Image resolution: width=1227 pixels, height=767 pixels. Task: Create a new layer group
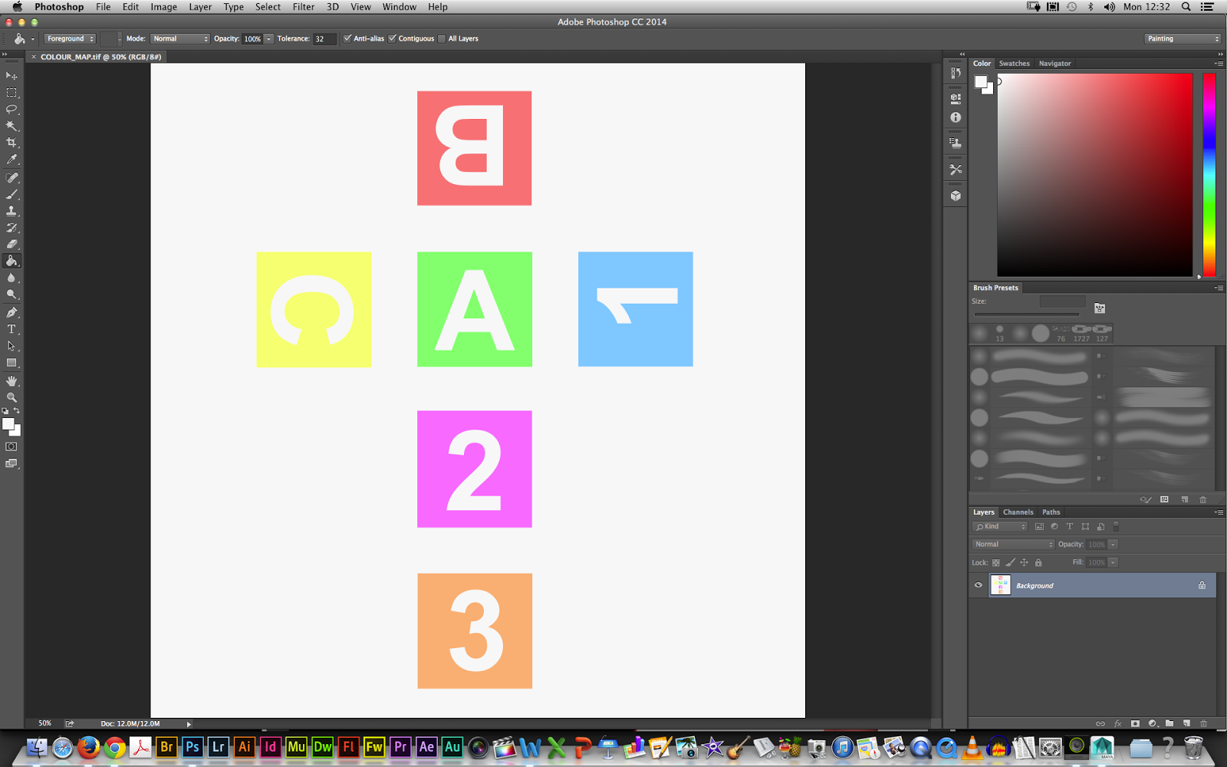pos(1169,723)
